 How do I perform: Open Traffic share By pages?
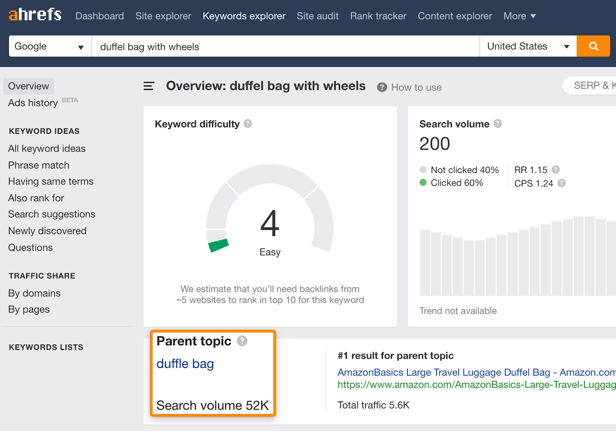[29, 310]
